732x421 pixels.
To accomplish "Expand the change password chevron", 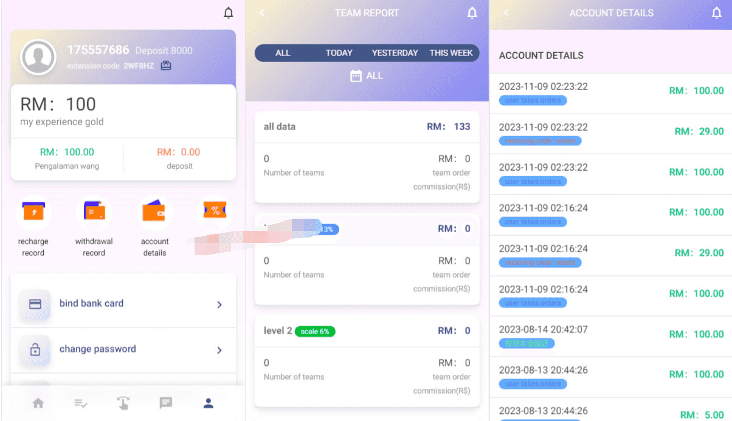I will [x=219, y=350].
